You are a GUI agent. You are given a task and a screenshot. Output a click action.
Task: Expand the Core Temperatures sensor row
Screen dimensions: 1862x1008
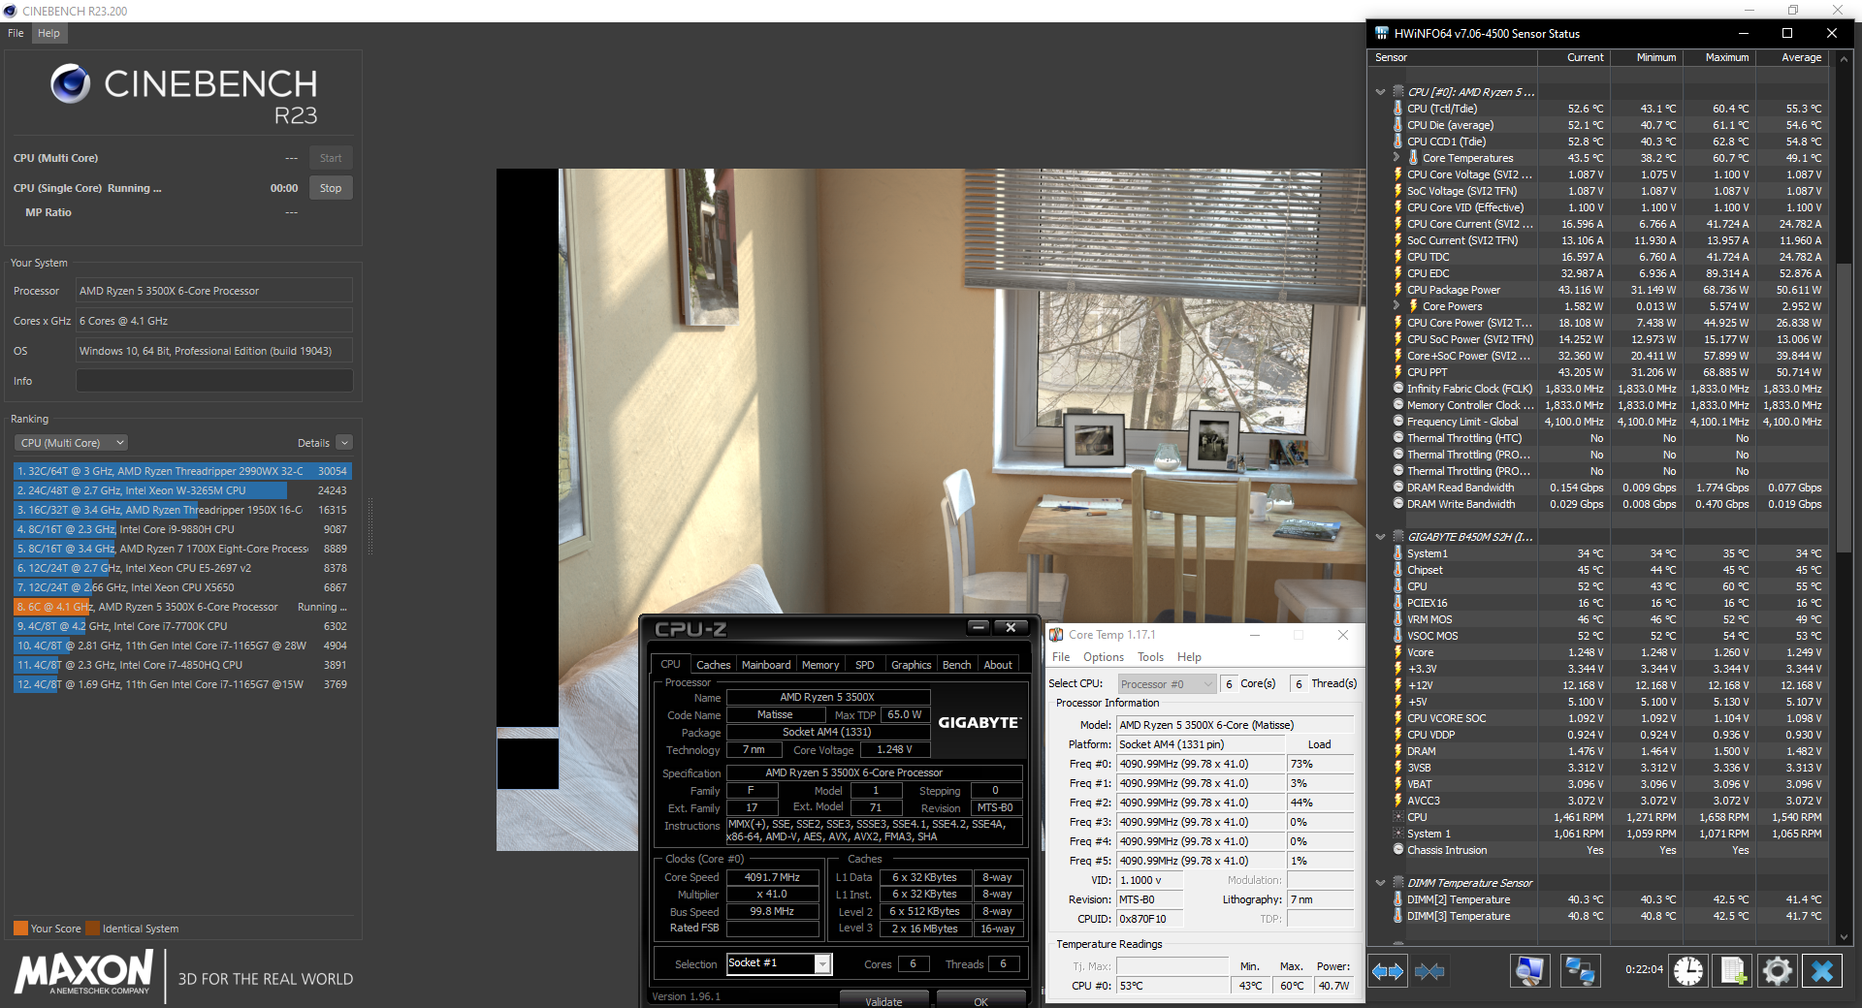point(1396,157)
